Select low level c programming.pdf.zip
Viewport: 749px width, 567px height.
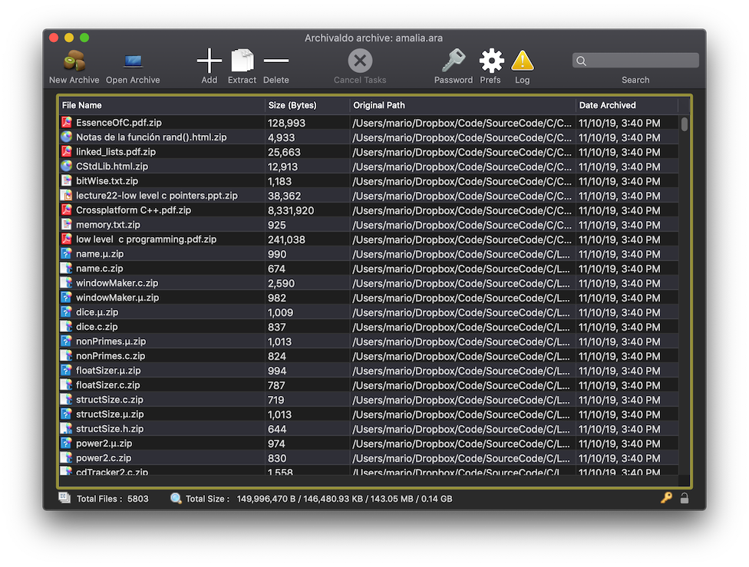(146, 239)
